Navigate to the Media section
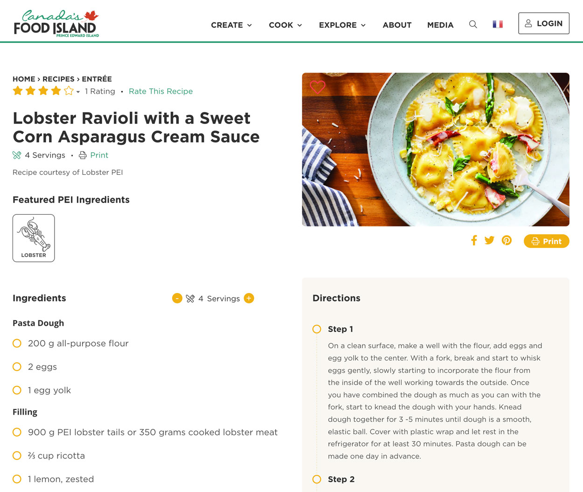 tap(440, 25)
